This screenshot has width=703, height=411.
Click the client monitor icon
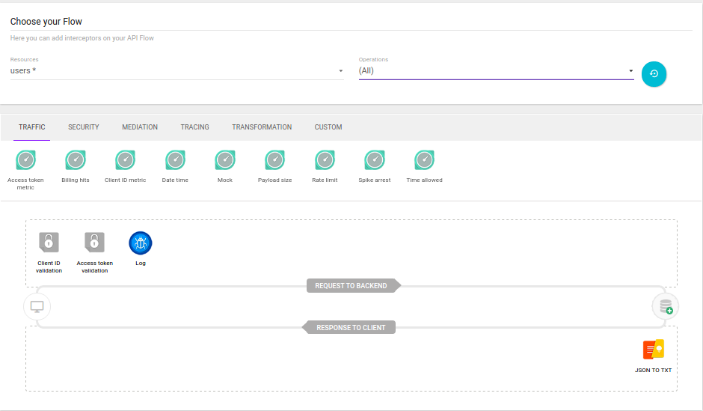(x=37, y=306)
